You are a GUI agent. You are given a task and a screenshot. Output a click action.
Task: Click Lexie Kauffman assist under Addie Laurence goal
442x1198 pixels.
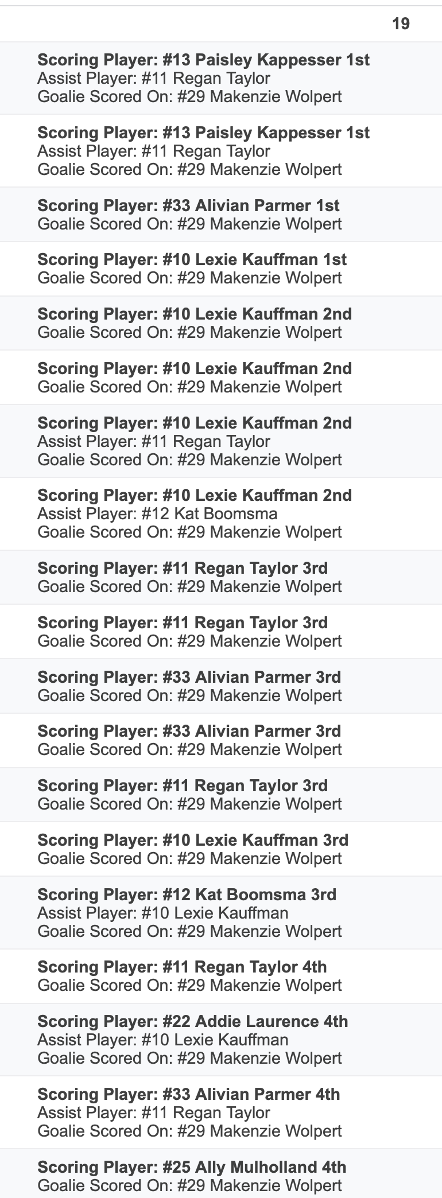coord(162,1040)
